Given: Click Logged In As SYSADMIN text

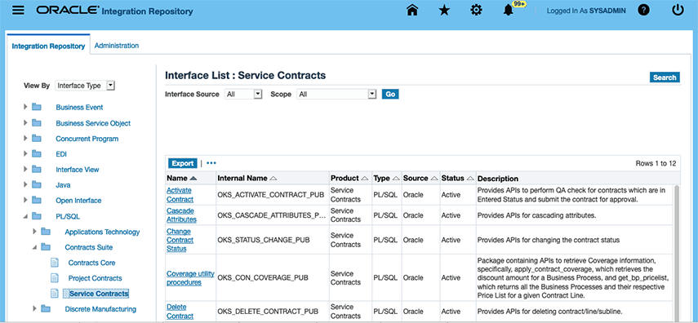Looking at the screenshot, I should [586, 11].
